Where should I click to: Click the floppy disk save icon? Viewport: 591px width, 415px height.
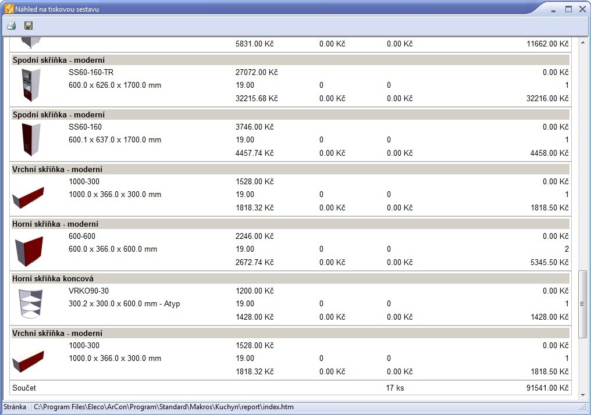click(28, 26)
